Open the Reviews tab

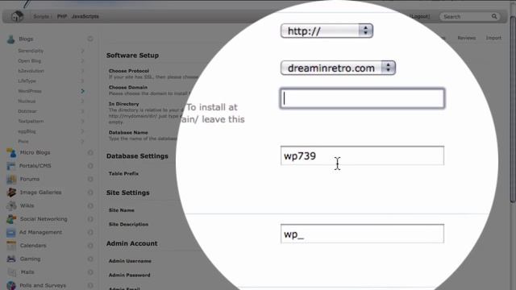pos(466,38)
